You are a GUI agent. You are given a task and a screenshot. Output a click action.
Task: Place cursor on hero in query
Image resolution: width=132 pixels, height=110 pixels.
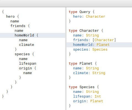click(10, 17)
